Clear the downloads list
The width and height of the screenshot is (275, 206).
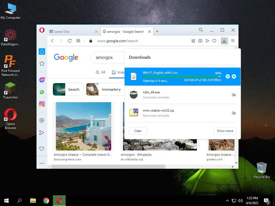138,131
